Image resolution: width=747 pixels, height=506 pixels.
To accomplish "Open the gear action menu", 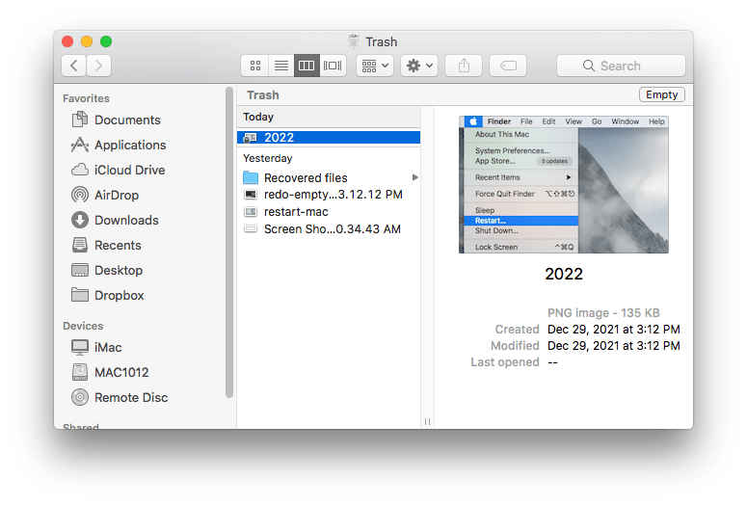I will (x=419, y=66).
